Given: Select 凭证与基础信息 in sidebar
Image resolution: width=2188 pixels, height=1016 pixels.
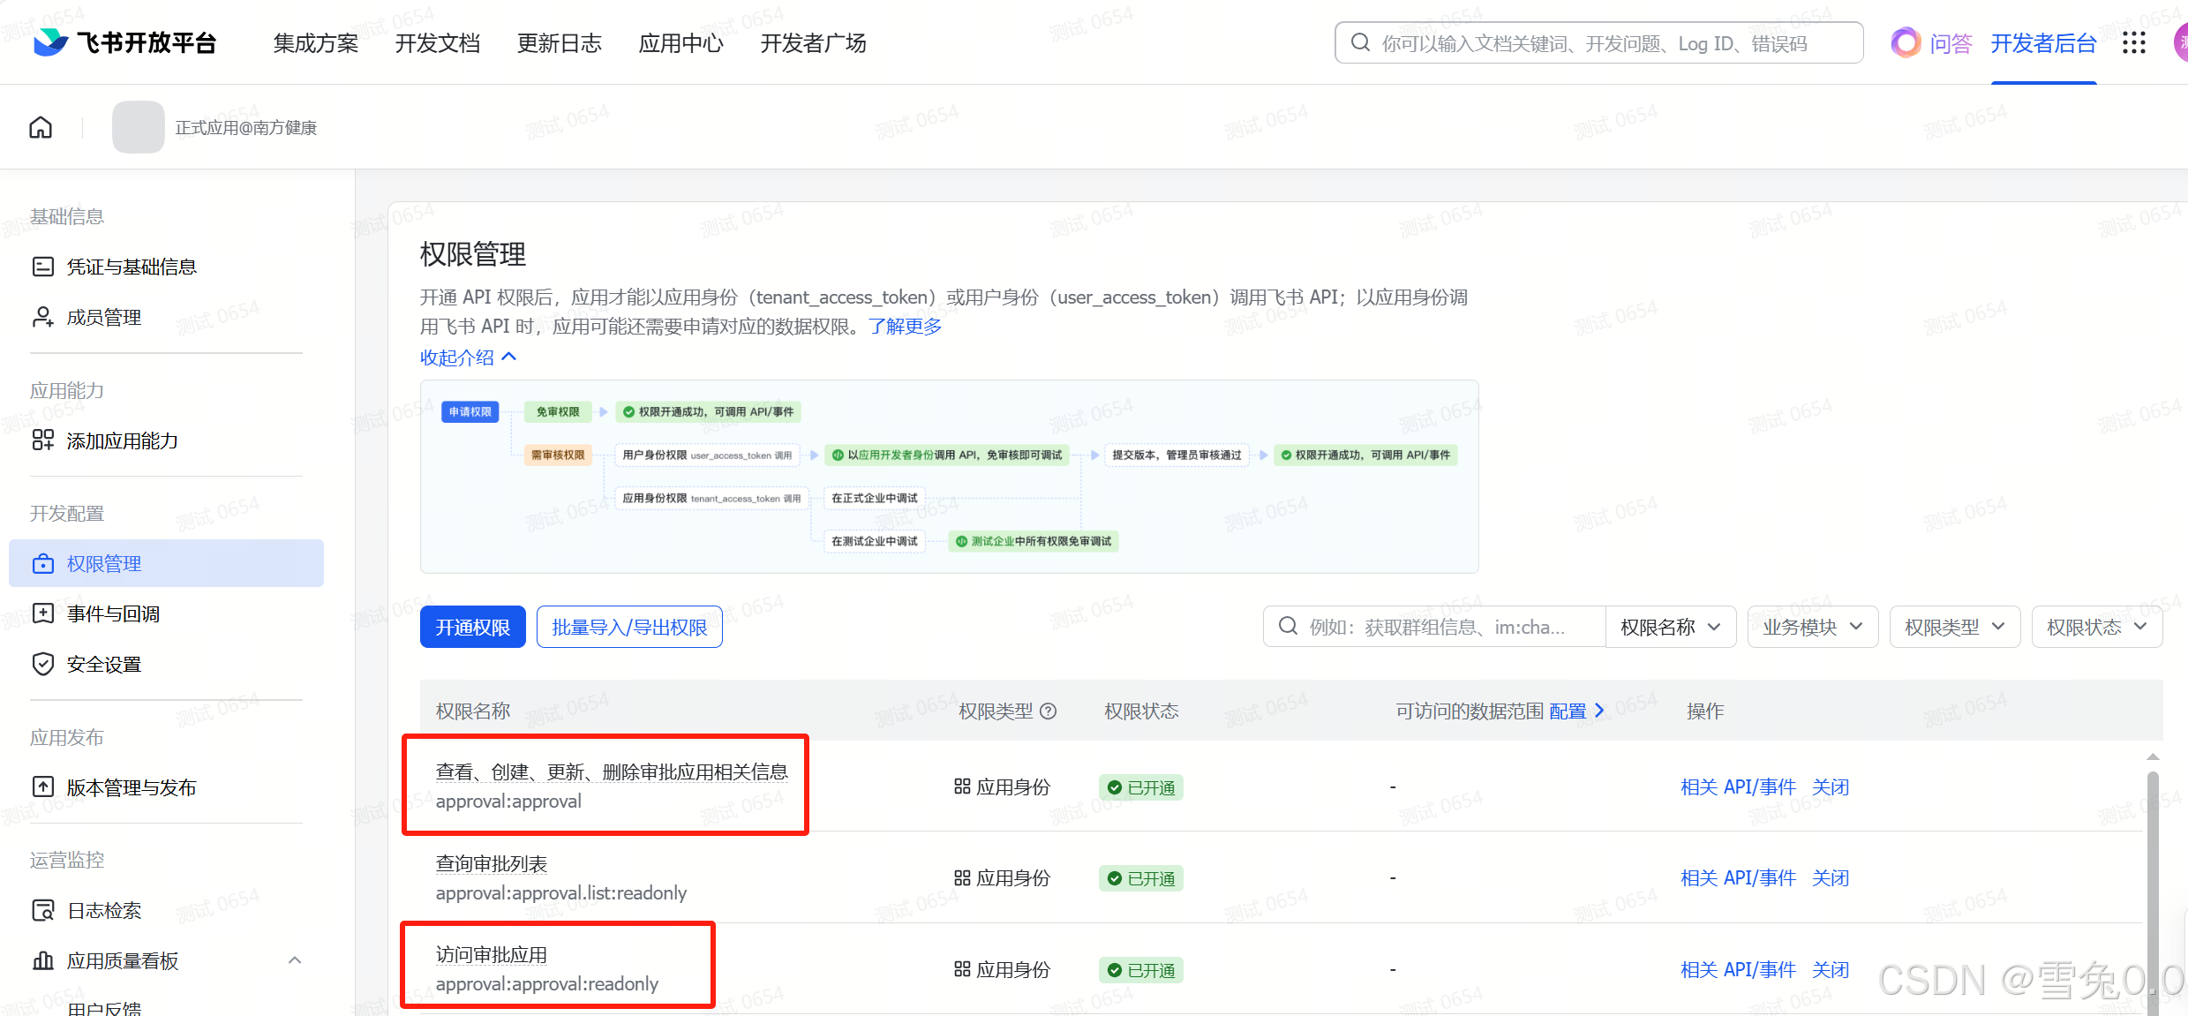Looking at the screenshot, I should 166,267.
